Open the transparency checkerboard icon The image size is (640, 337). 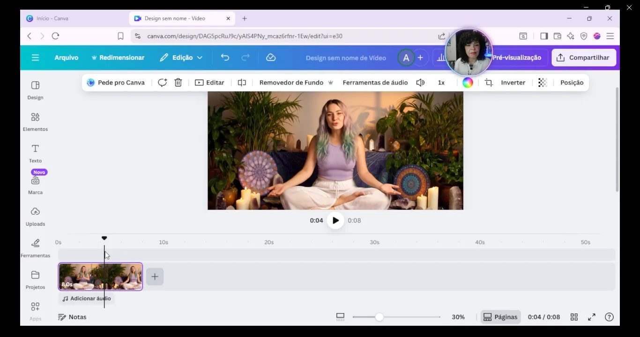click(x=543, y=82)
